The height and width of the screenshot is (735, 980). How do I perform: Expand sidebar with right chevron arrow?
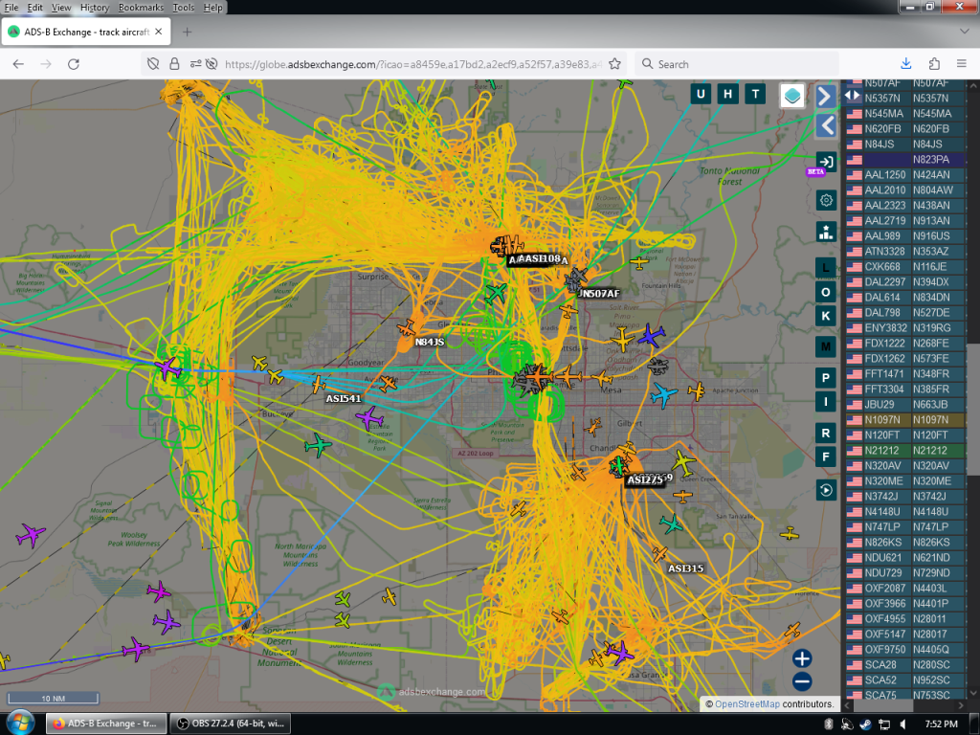pyautogui.click(x=826, y=97)
